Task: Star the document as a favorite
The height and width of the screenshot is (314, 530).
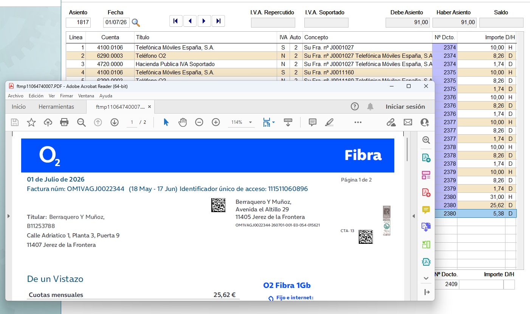Action: tap(31, 122)
